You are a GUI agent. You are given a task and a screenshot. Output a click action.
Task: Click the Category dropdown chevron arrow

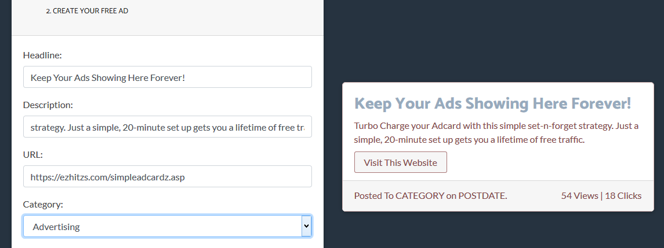click(x=307, y=227)
